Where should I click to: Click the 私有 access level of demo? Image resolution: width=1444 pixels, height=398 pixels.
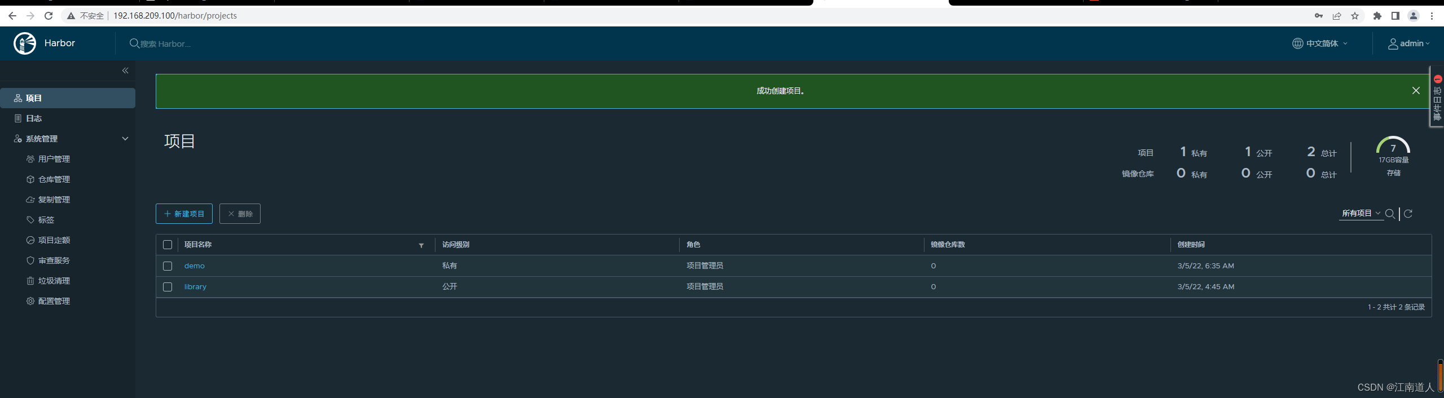point(450,266)
